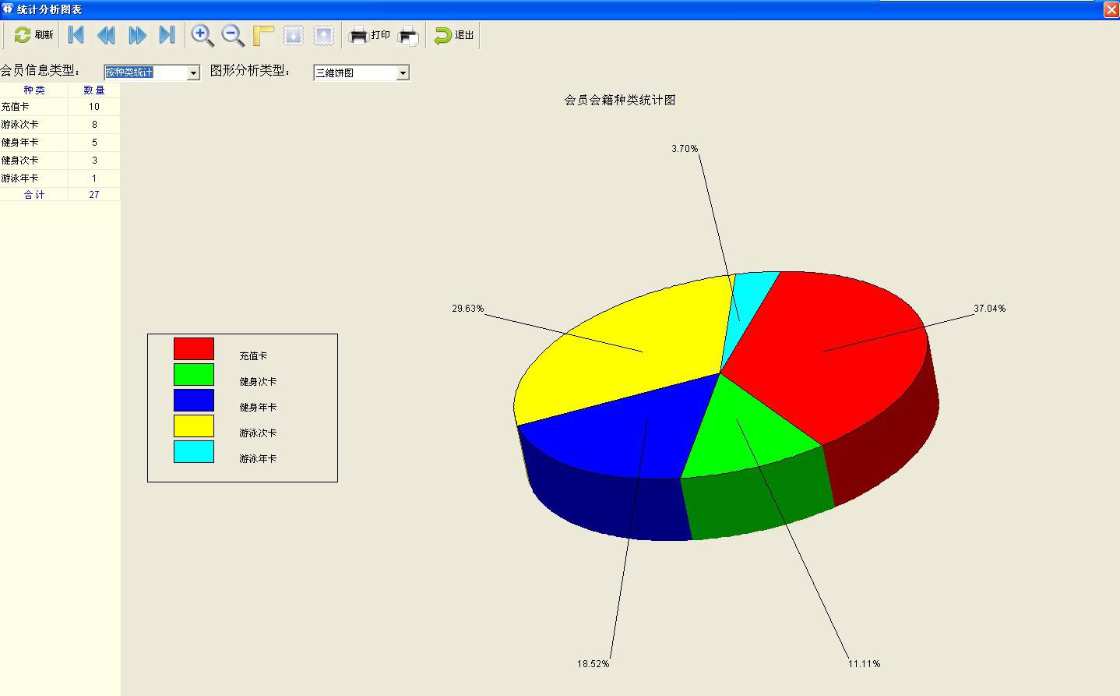The image size is (1120, 696).
Task: Jump to the last page
Action: click(167, 35)
